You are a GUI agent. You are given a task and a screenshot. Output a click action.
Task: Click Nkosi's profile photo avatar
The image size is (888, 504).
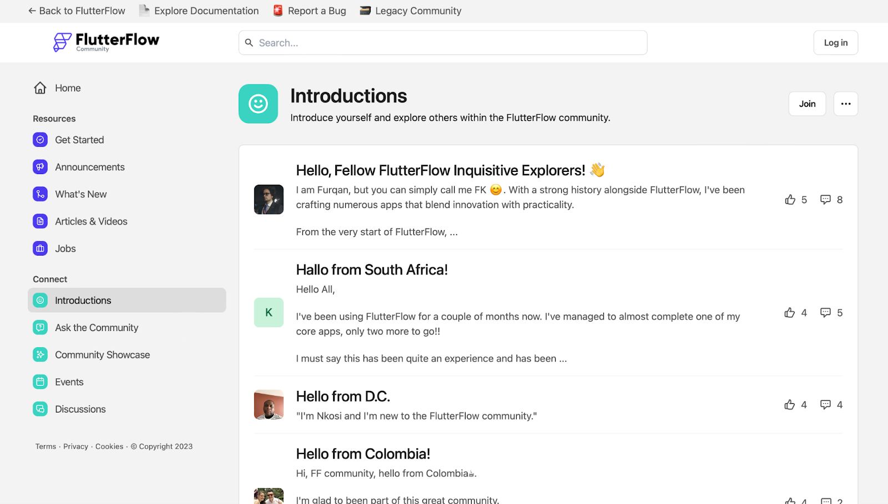coord(269,405)
